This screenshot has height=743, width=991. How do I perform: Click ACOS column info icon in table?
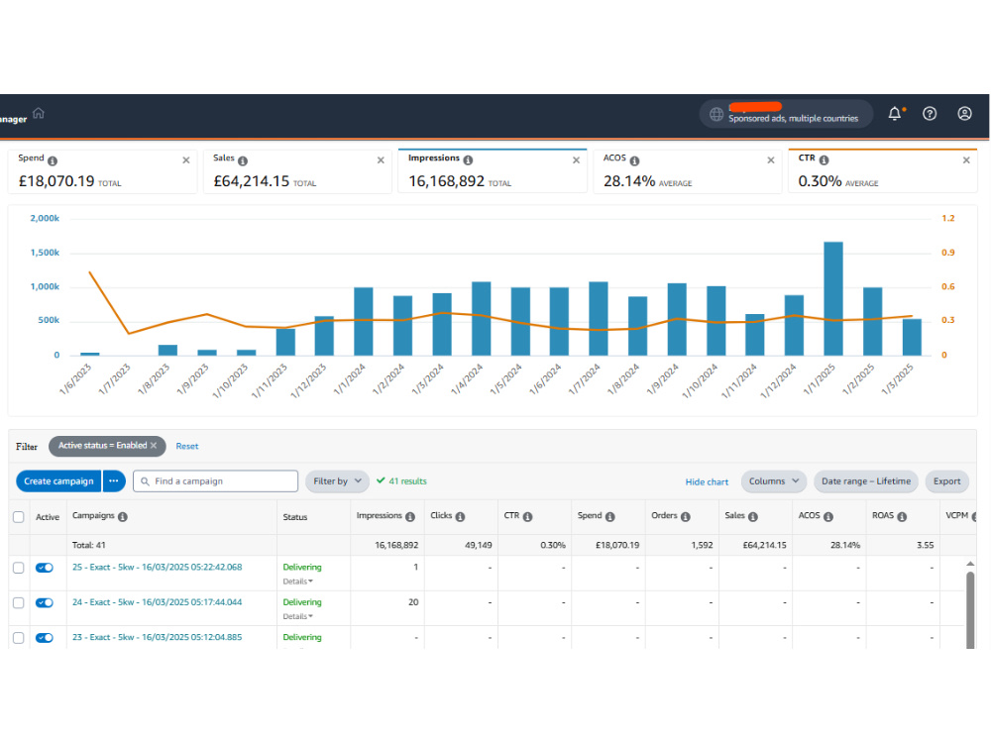click(x=827, y=517)
